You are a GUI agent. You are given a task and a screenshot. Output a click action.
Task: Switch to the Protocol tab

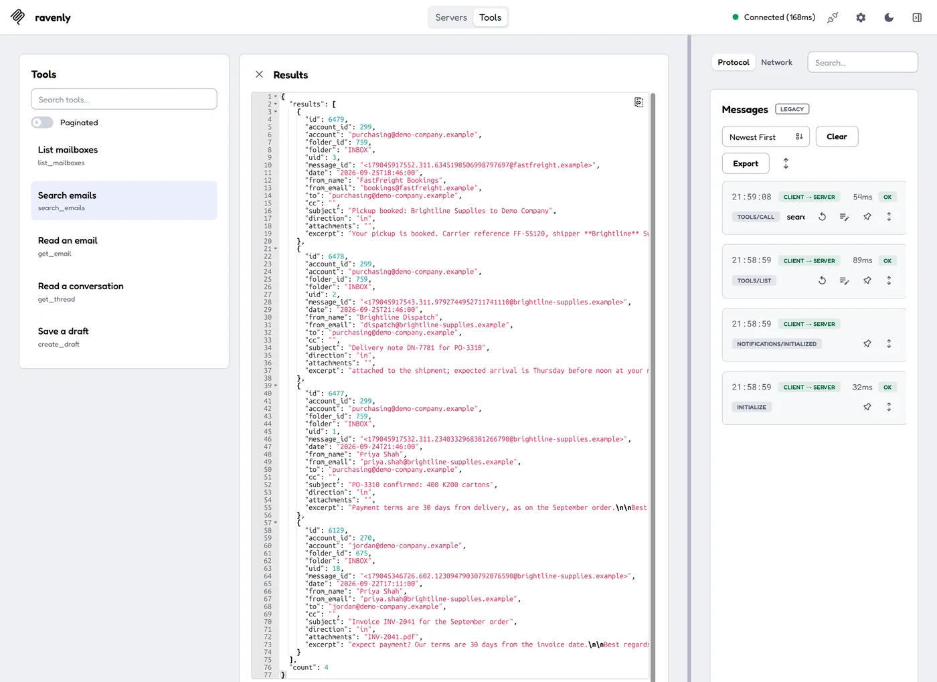(734, 62)
